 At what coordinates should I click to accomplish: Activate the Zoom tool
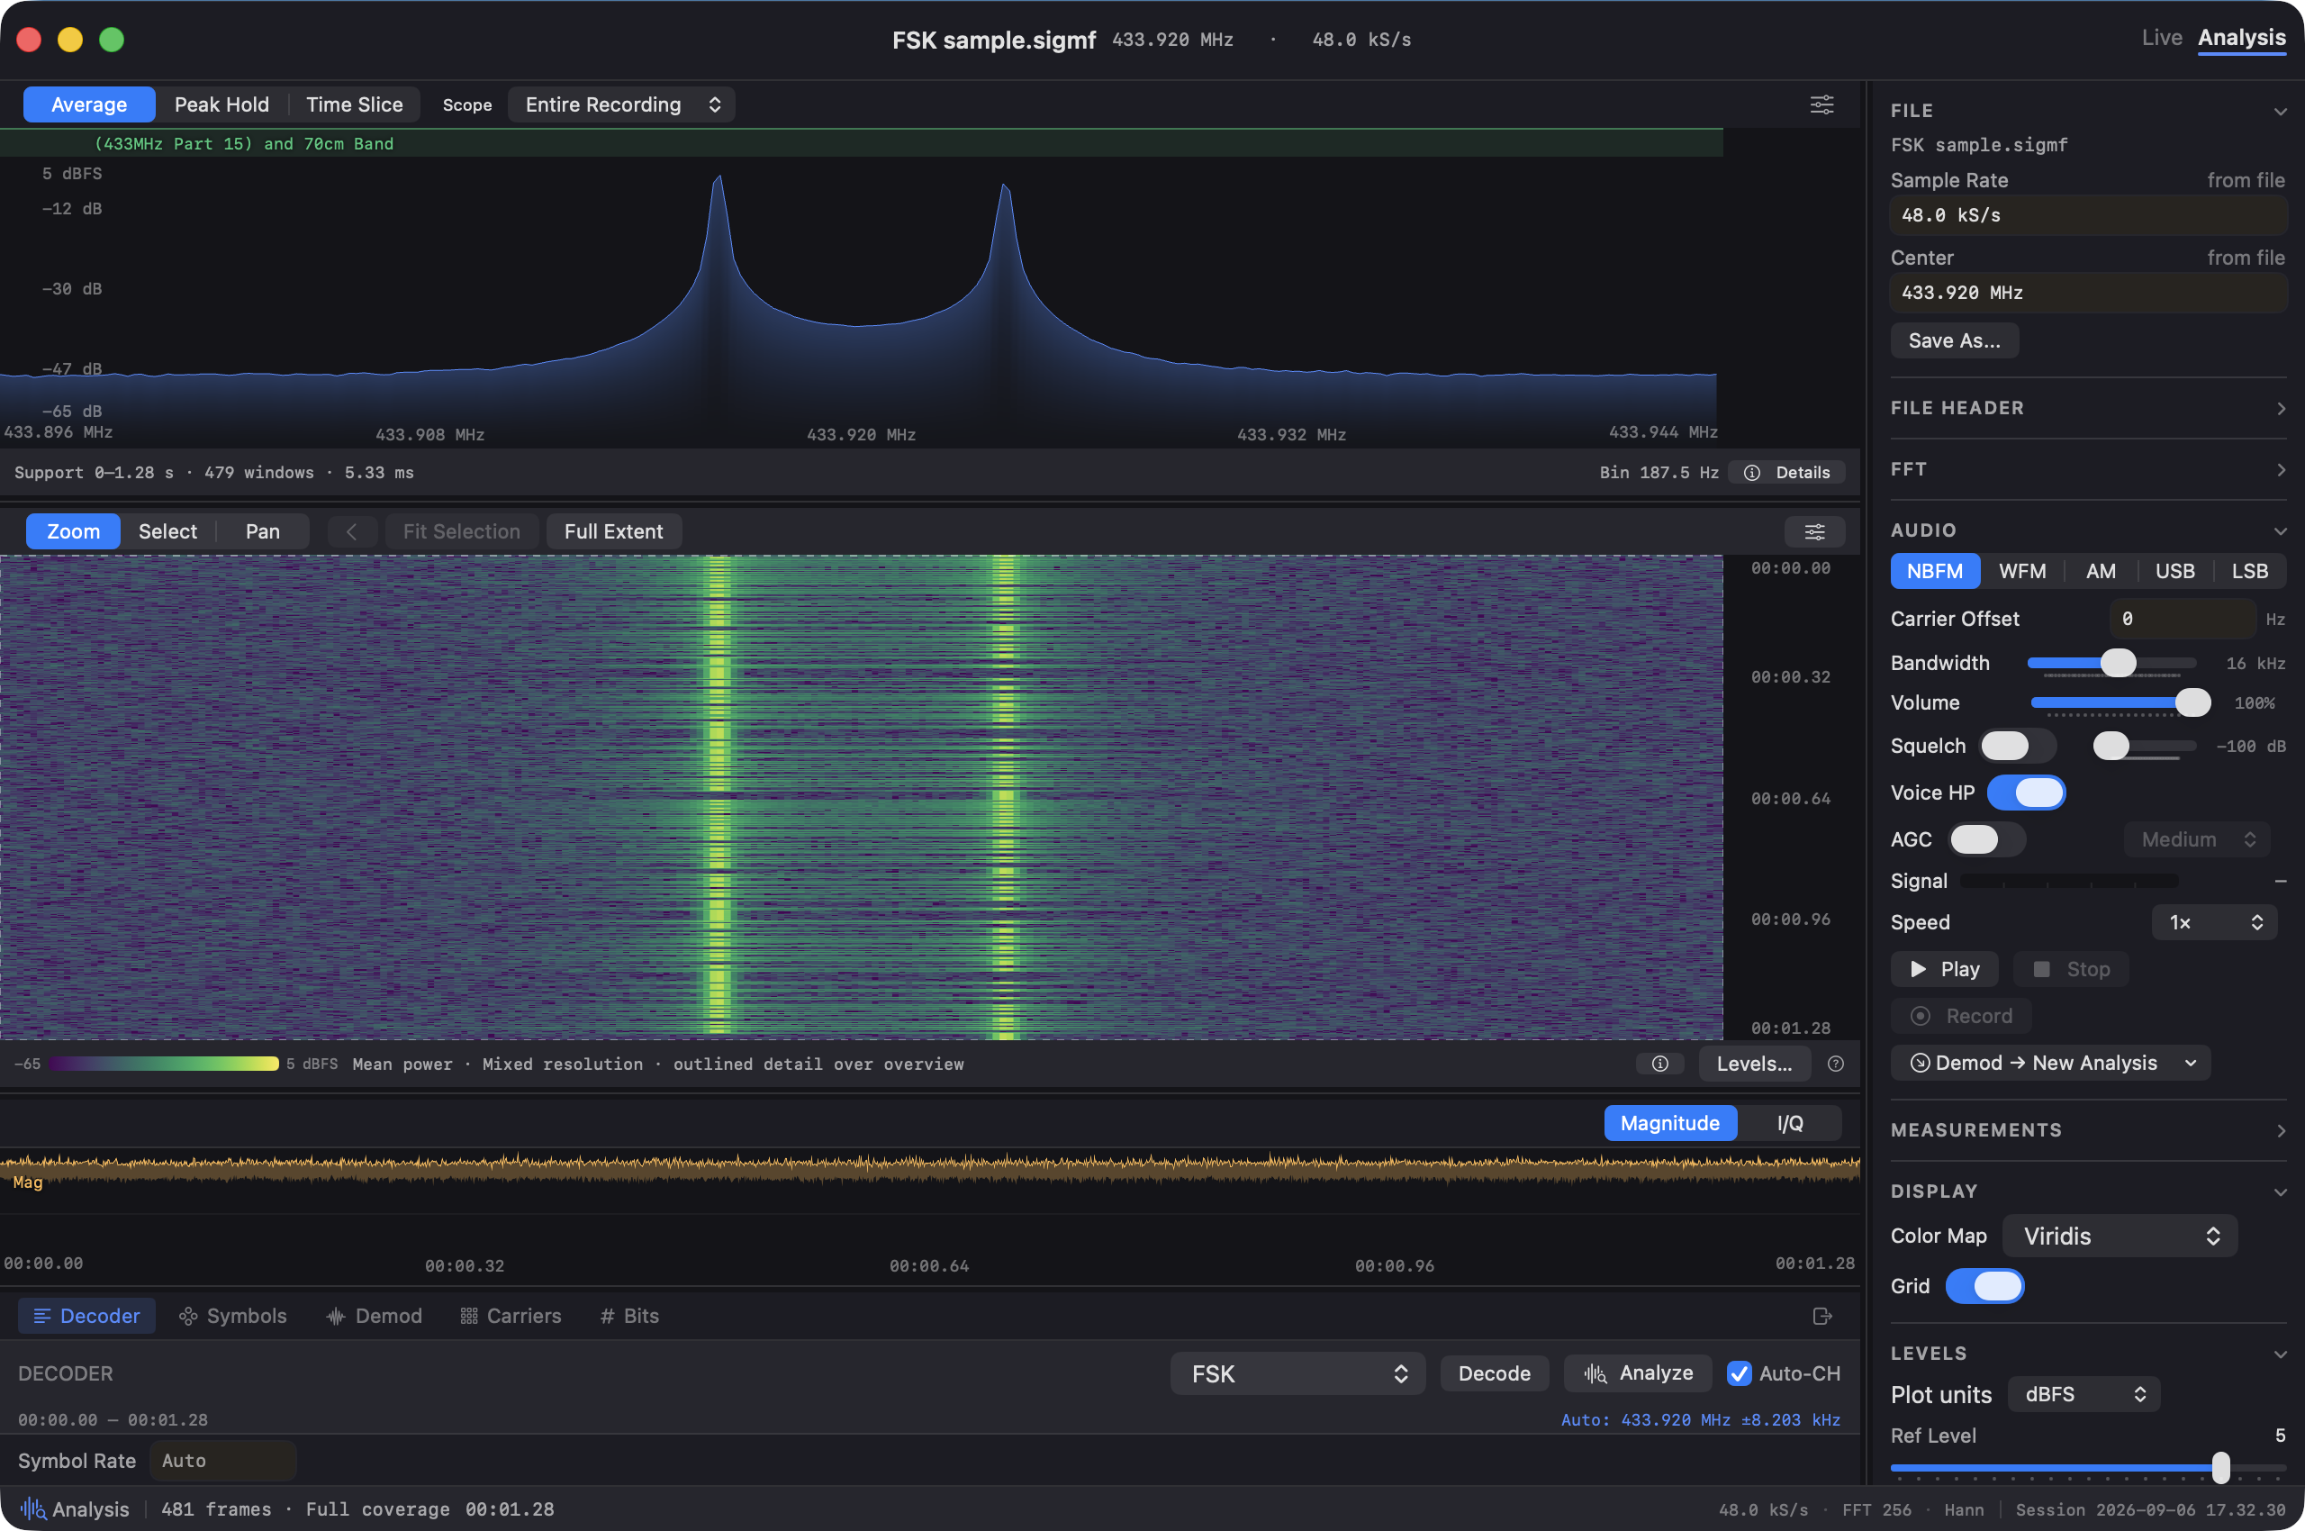(x=73, y=531)
